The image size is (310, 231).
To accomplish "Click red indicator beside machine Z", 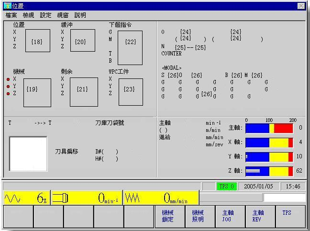I will point(8,94).
